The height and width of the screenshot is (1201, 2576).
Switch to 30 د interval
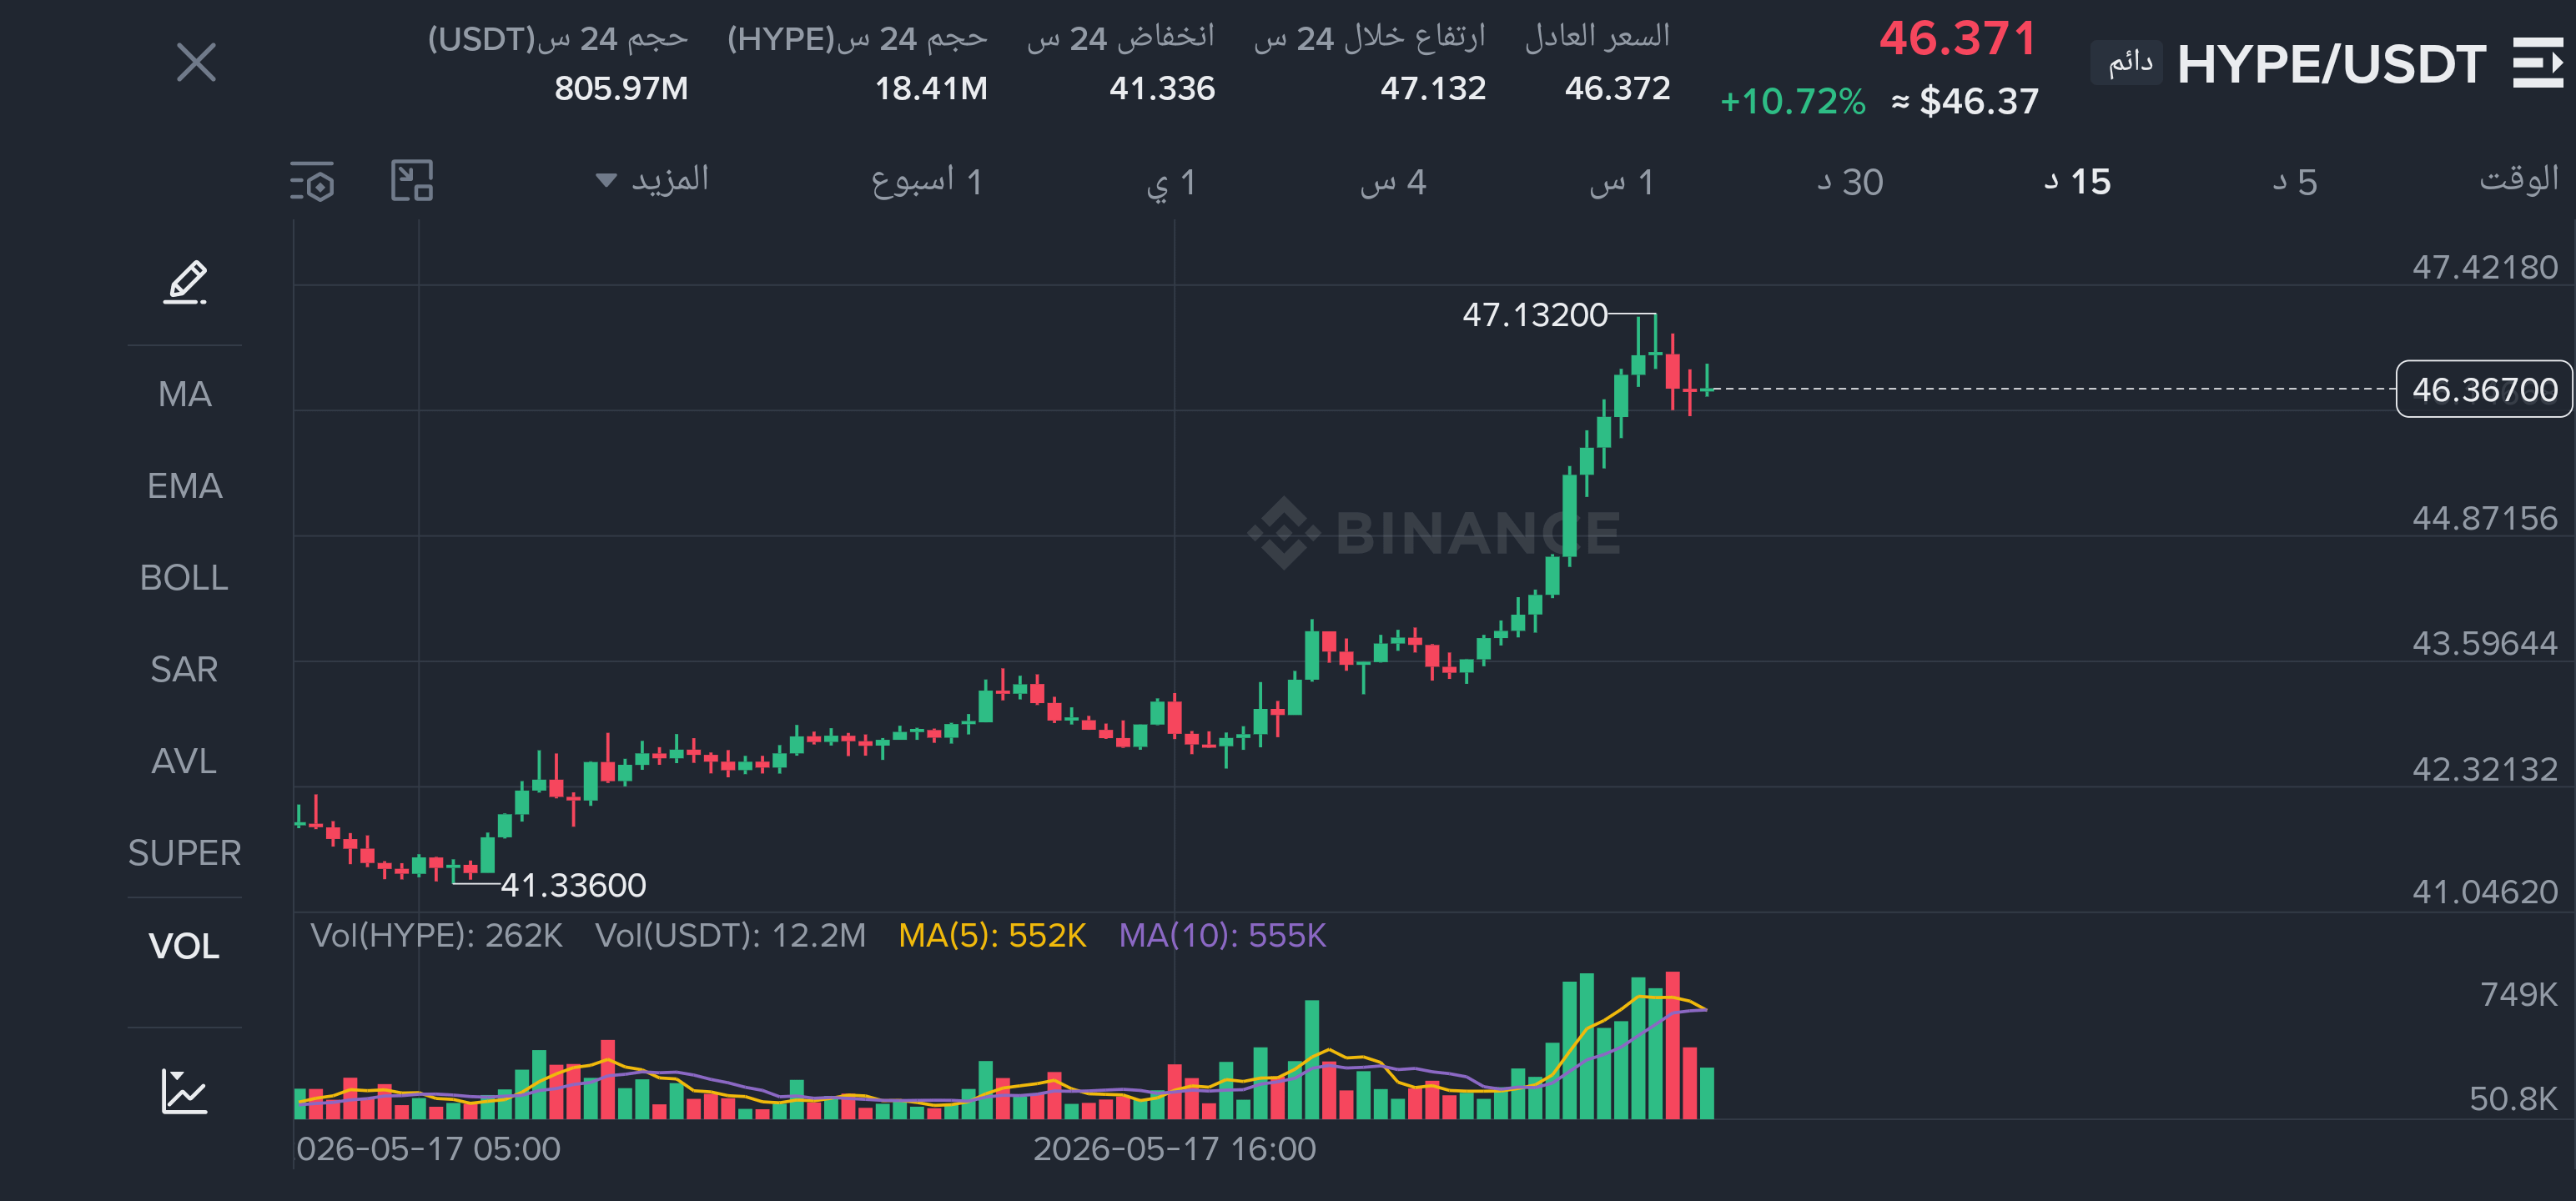coord(1850,182)
